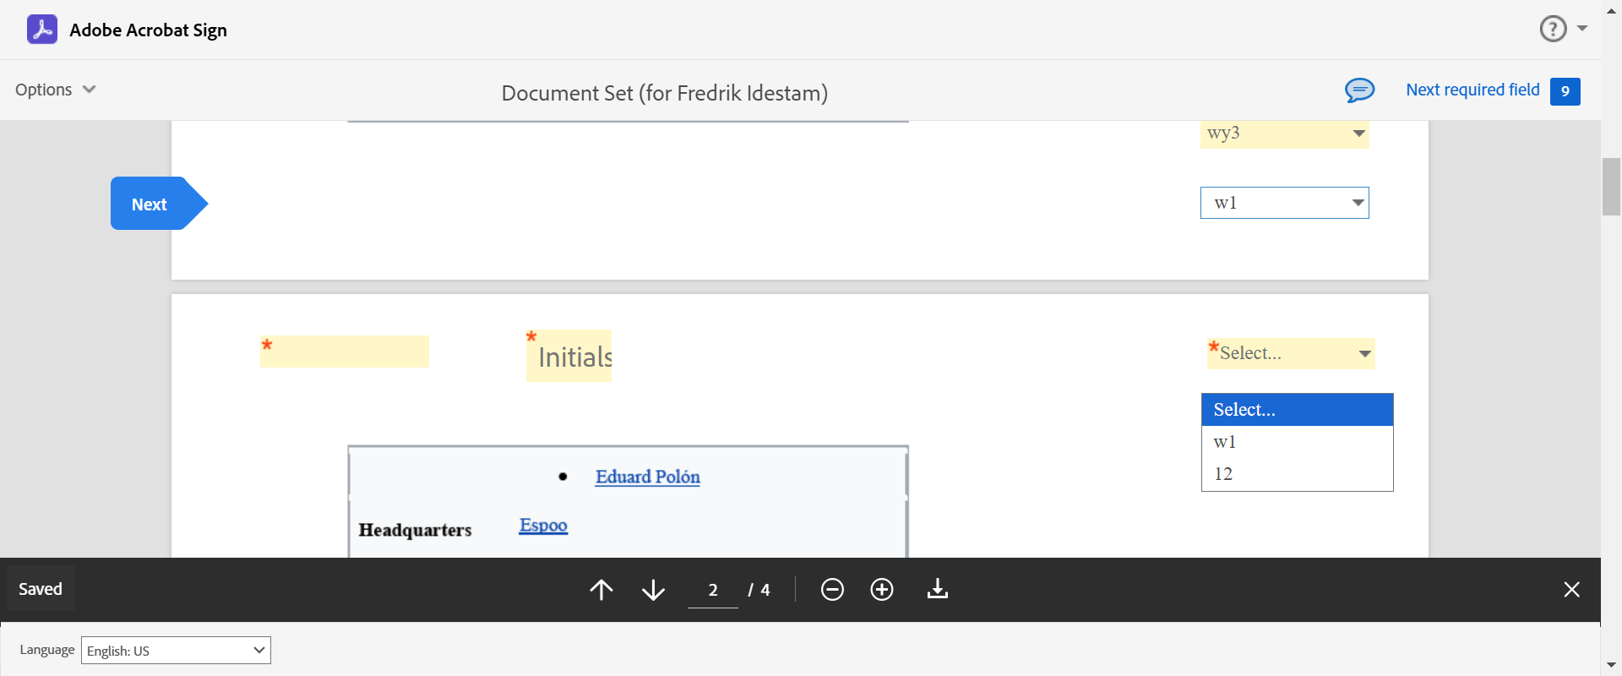This screenshot has height=676, width=1622.
Task: Open the Language dropdown
Action: (x=176, y=651)
